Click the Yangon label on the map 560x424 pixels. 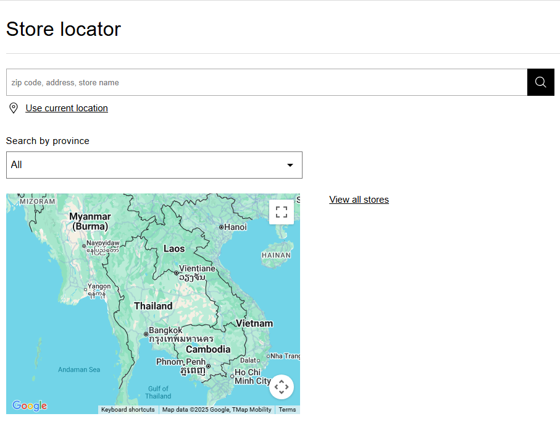[x=99, y=286]
